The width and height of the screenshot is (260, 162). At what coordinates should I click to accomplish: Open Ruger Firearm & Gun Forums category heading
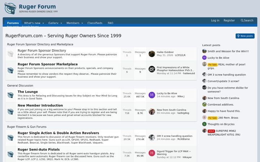[27, 127]
